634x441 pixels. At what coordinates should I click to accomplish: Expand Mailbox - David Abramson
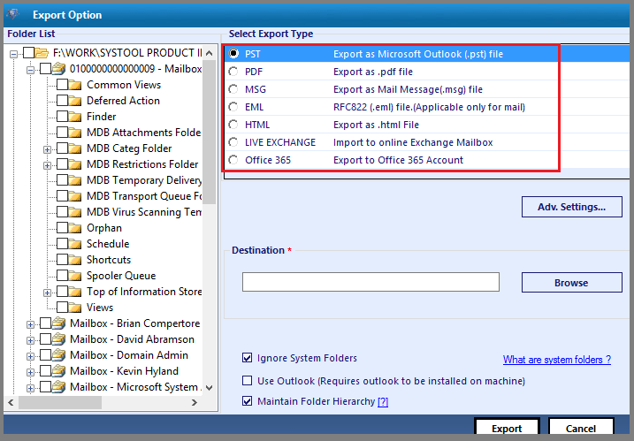pos(30,340)
